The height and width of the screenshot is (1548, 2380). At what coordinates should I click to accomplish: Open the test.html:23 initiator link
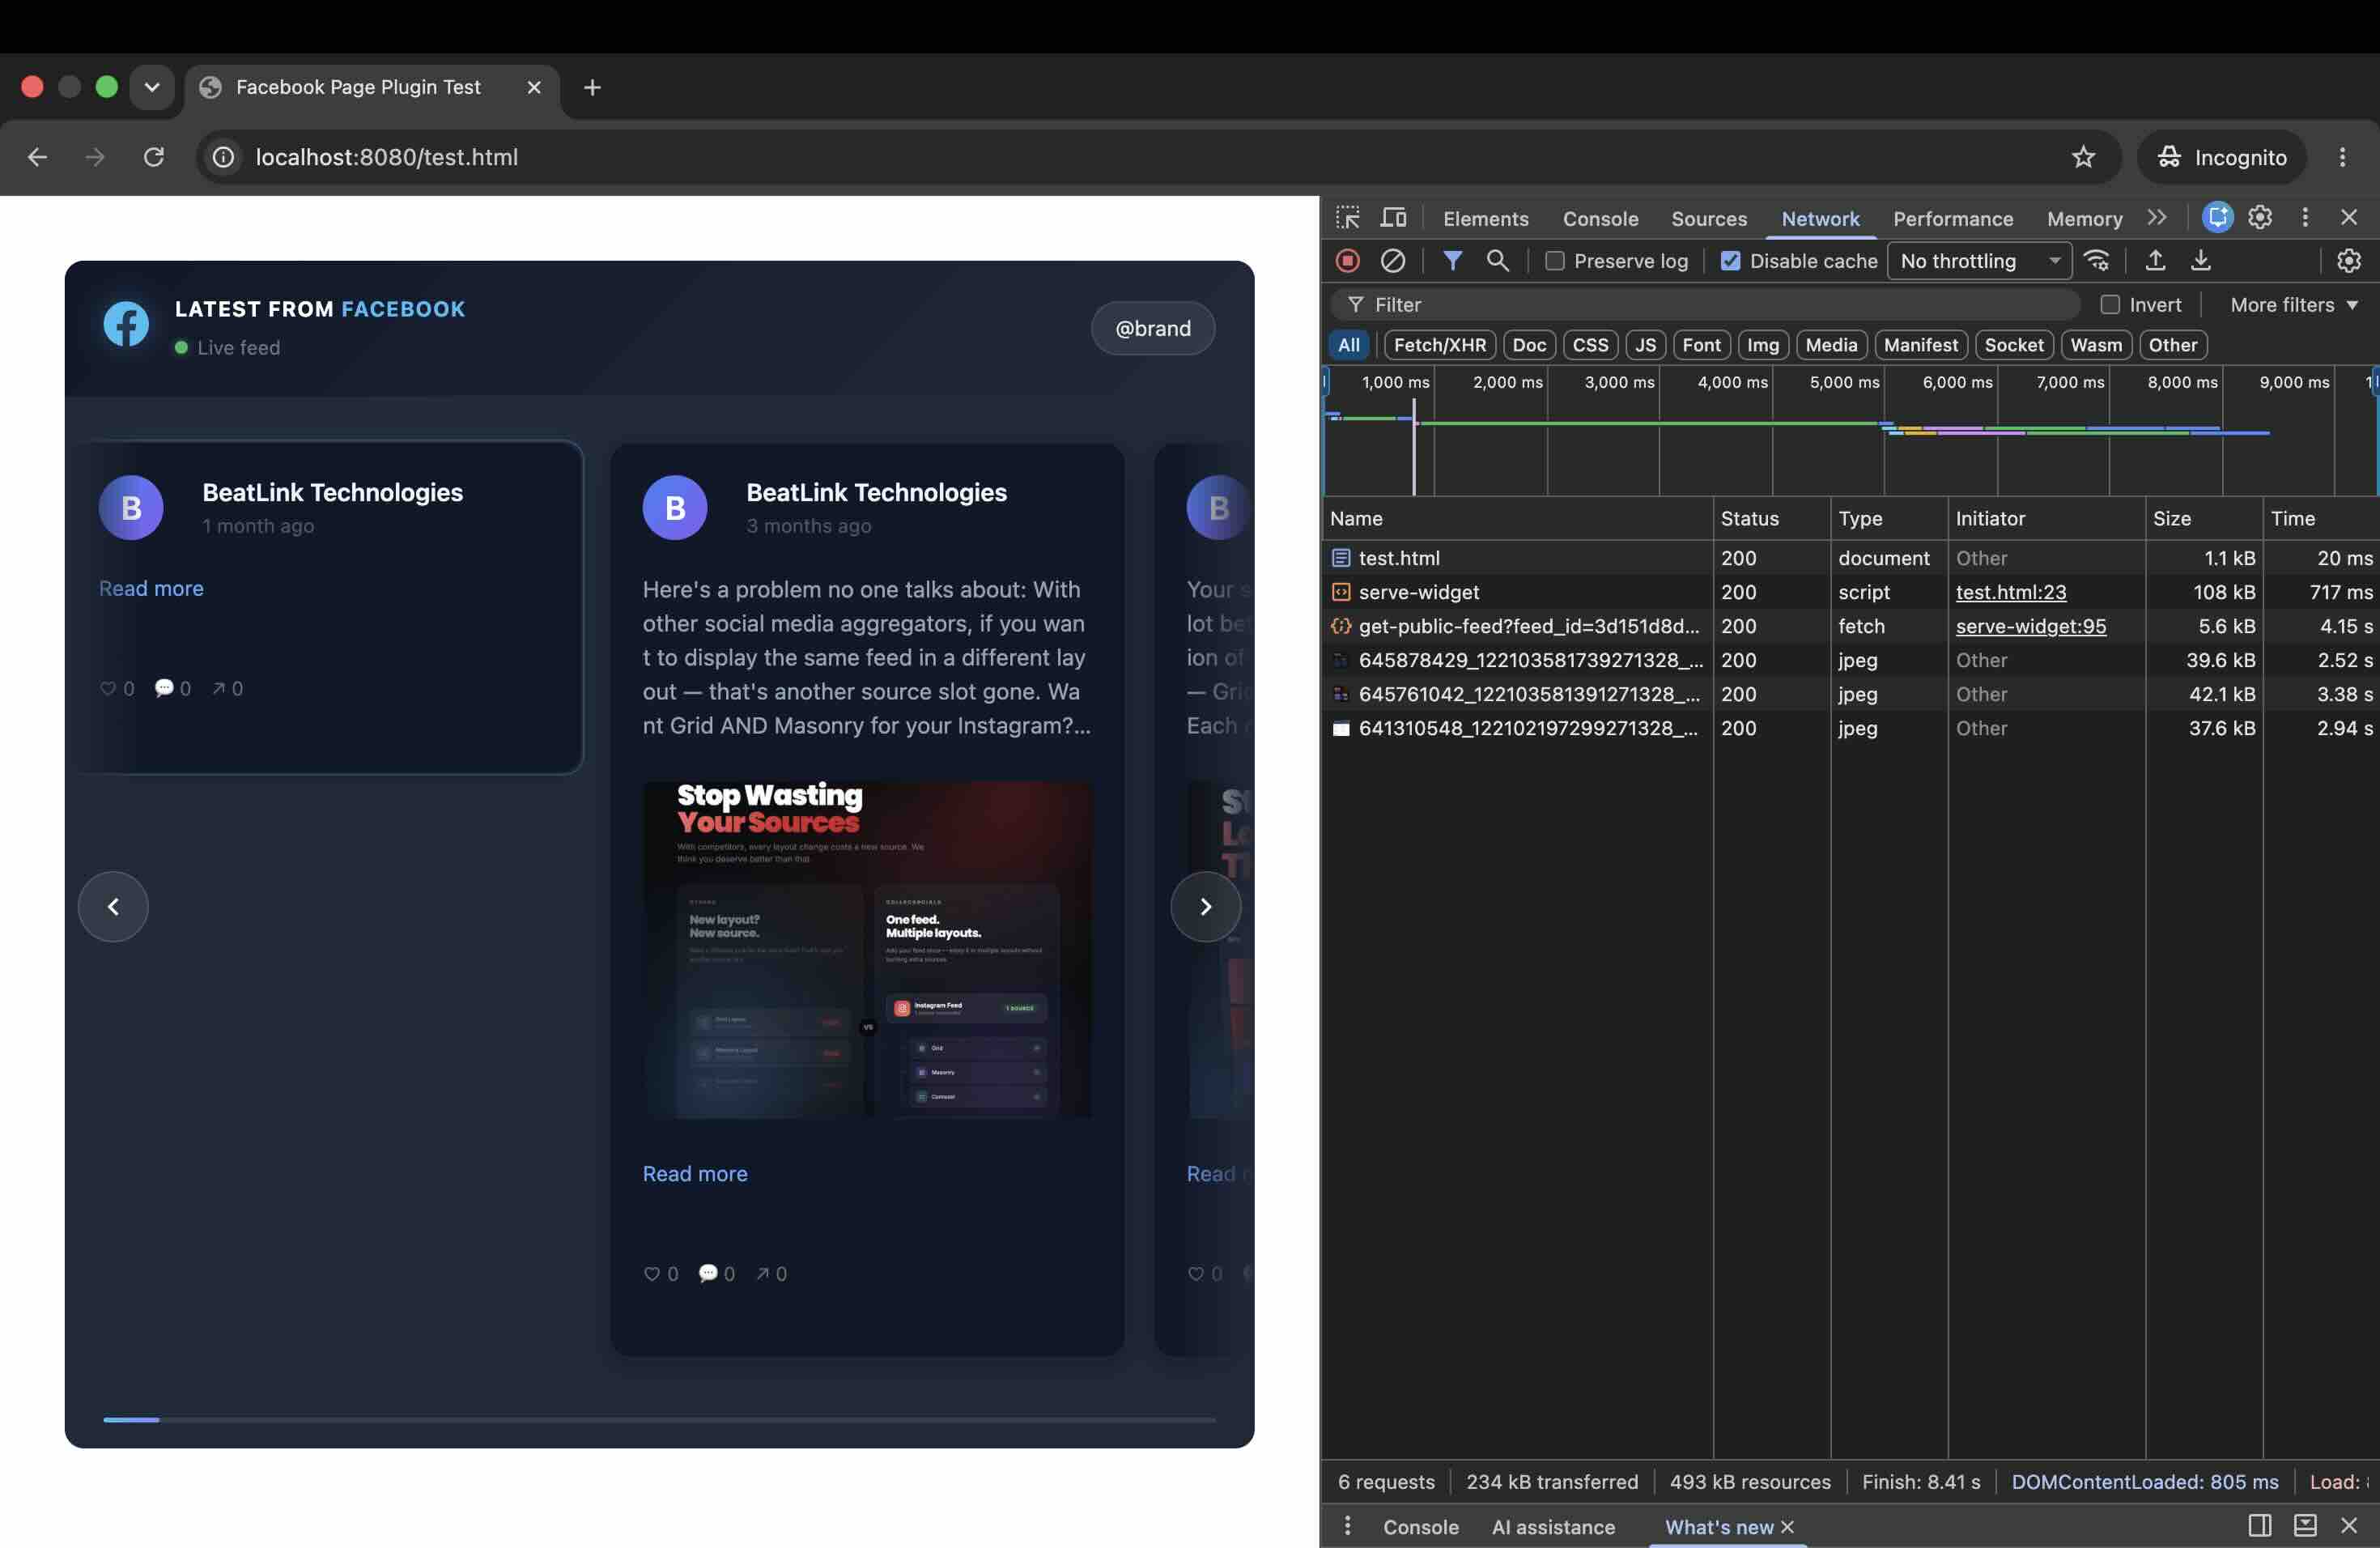pos(2010,592)
